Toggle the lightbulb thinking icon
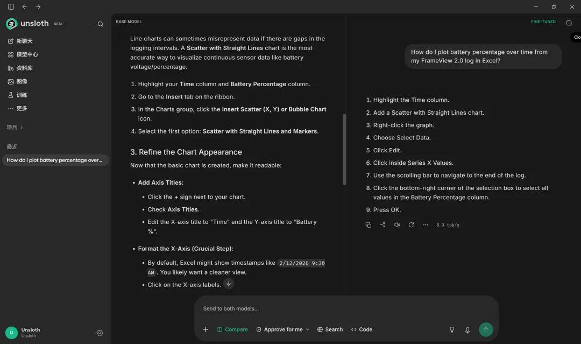 (452, 330)
